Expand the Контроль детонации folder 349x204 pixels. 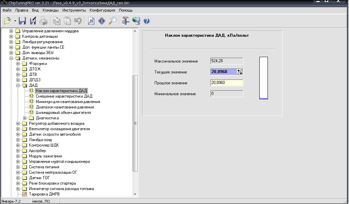[x=11, y=36]
